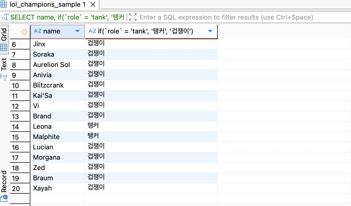Select row number 16

(20, 147)
